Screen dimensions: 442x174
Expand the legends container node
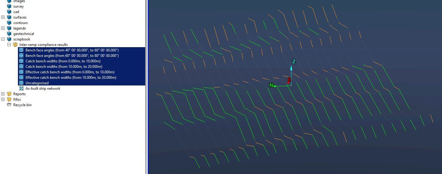[x=3, y=28]
